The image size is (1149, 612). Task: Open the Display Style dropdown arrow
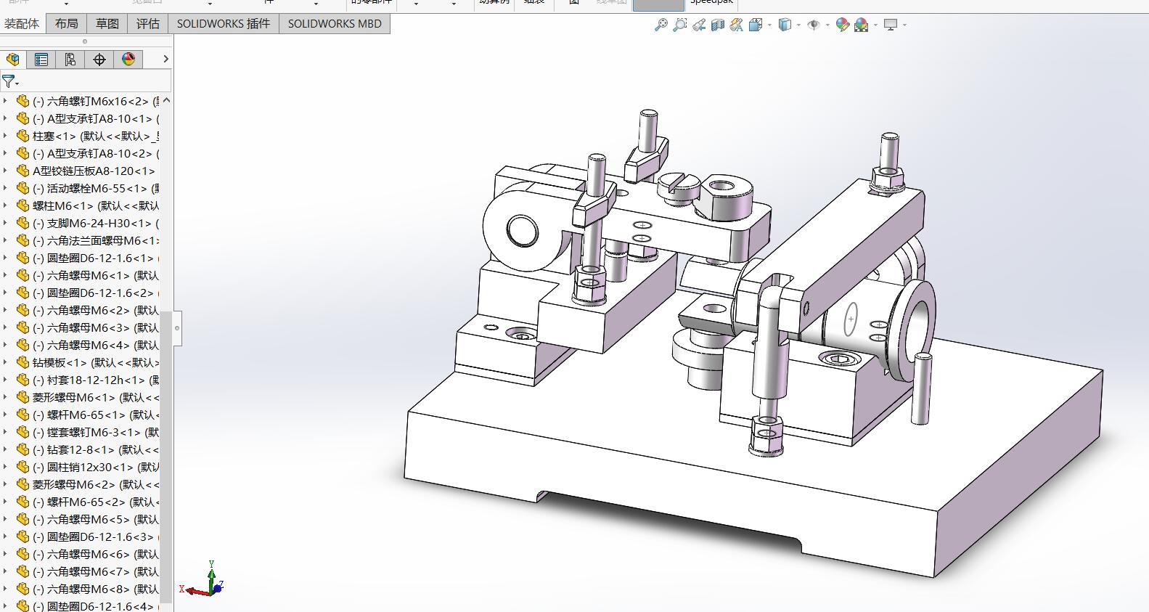[x=798, y=25]
